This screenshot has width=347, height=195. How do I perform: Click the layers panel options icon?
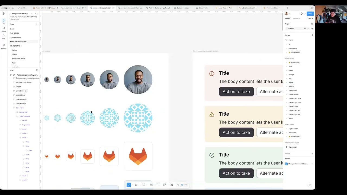pos(37,70)
